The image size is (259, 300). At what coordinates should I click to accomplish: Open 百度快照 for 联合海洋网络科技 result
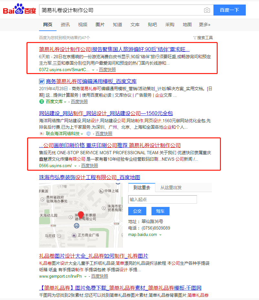(104, 134)
